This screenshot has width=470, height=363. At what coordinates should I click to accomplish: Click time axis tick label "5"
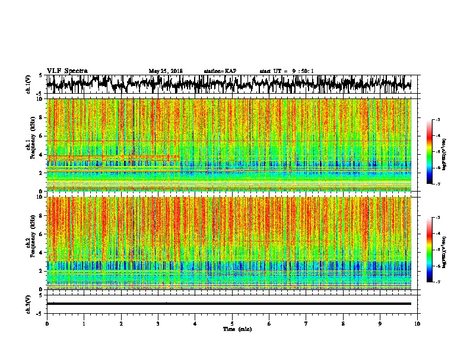232,323
